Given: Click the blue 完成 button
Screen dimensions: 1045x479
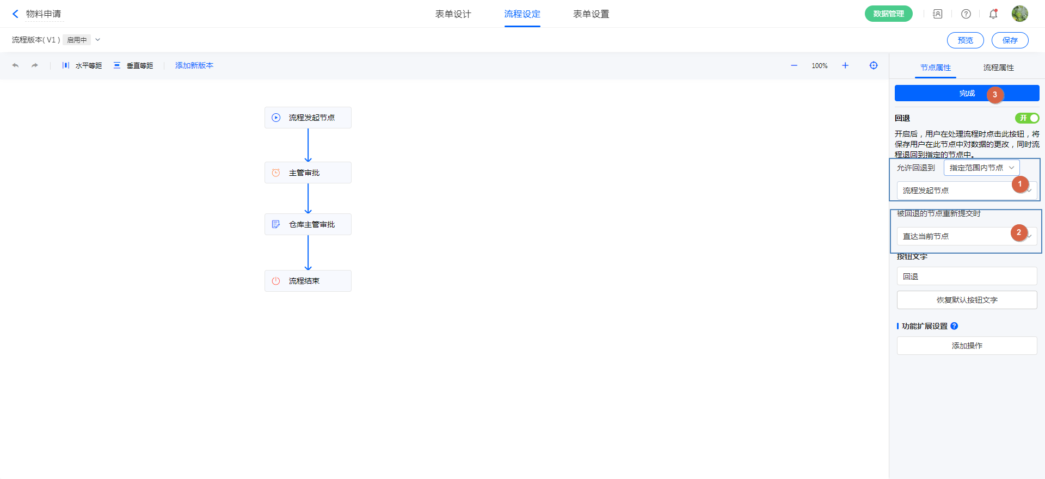Looking at the screenshot, I should point(967,93).
